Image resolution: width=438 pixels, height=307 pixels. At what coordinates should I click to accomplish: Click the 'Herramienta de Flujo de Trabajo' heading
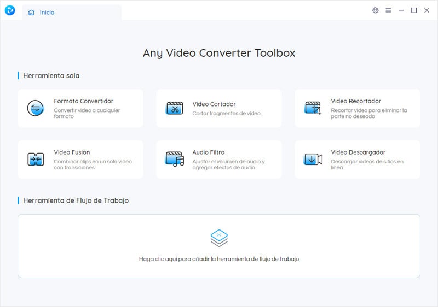point(76,200)
